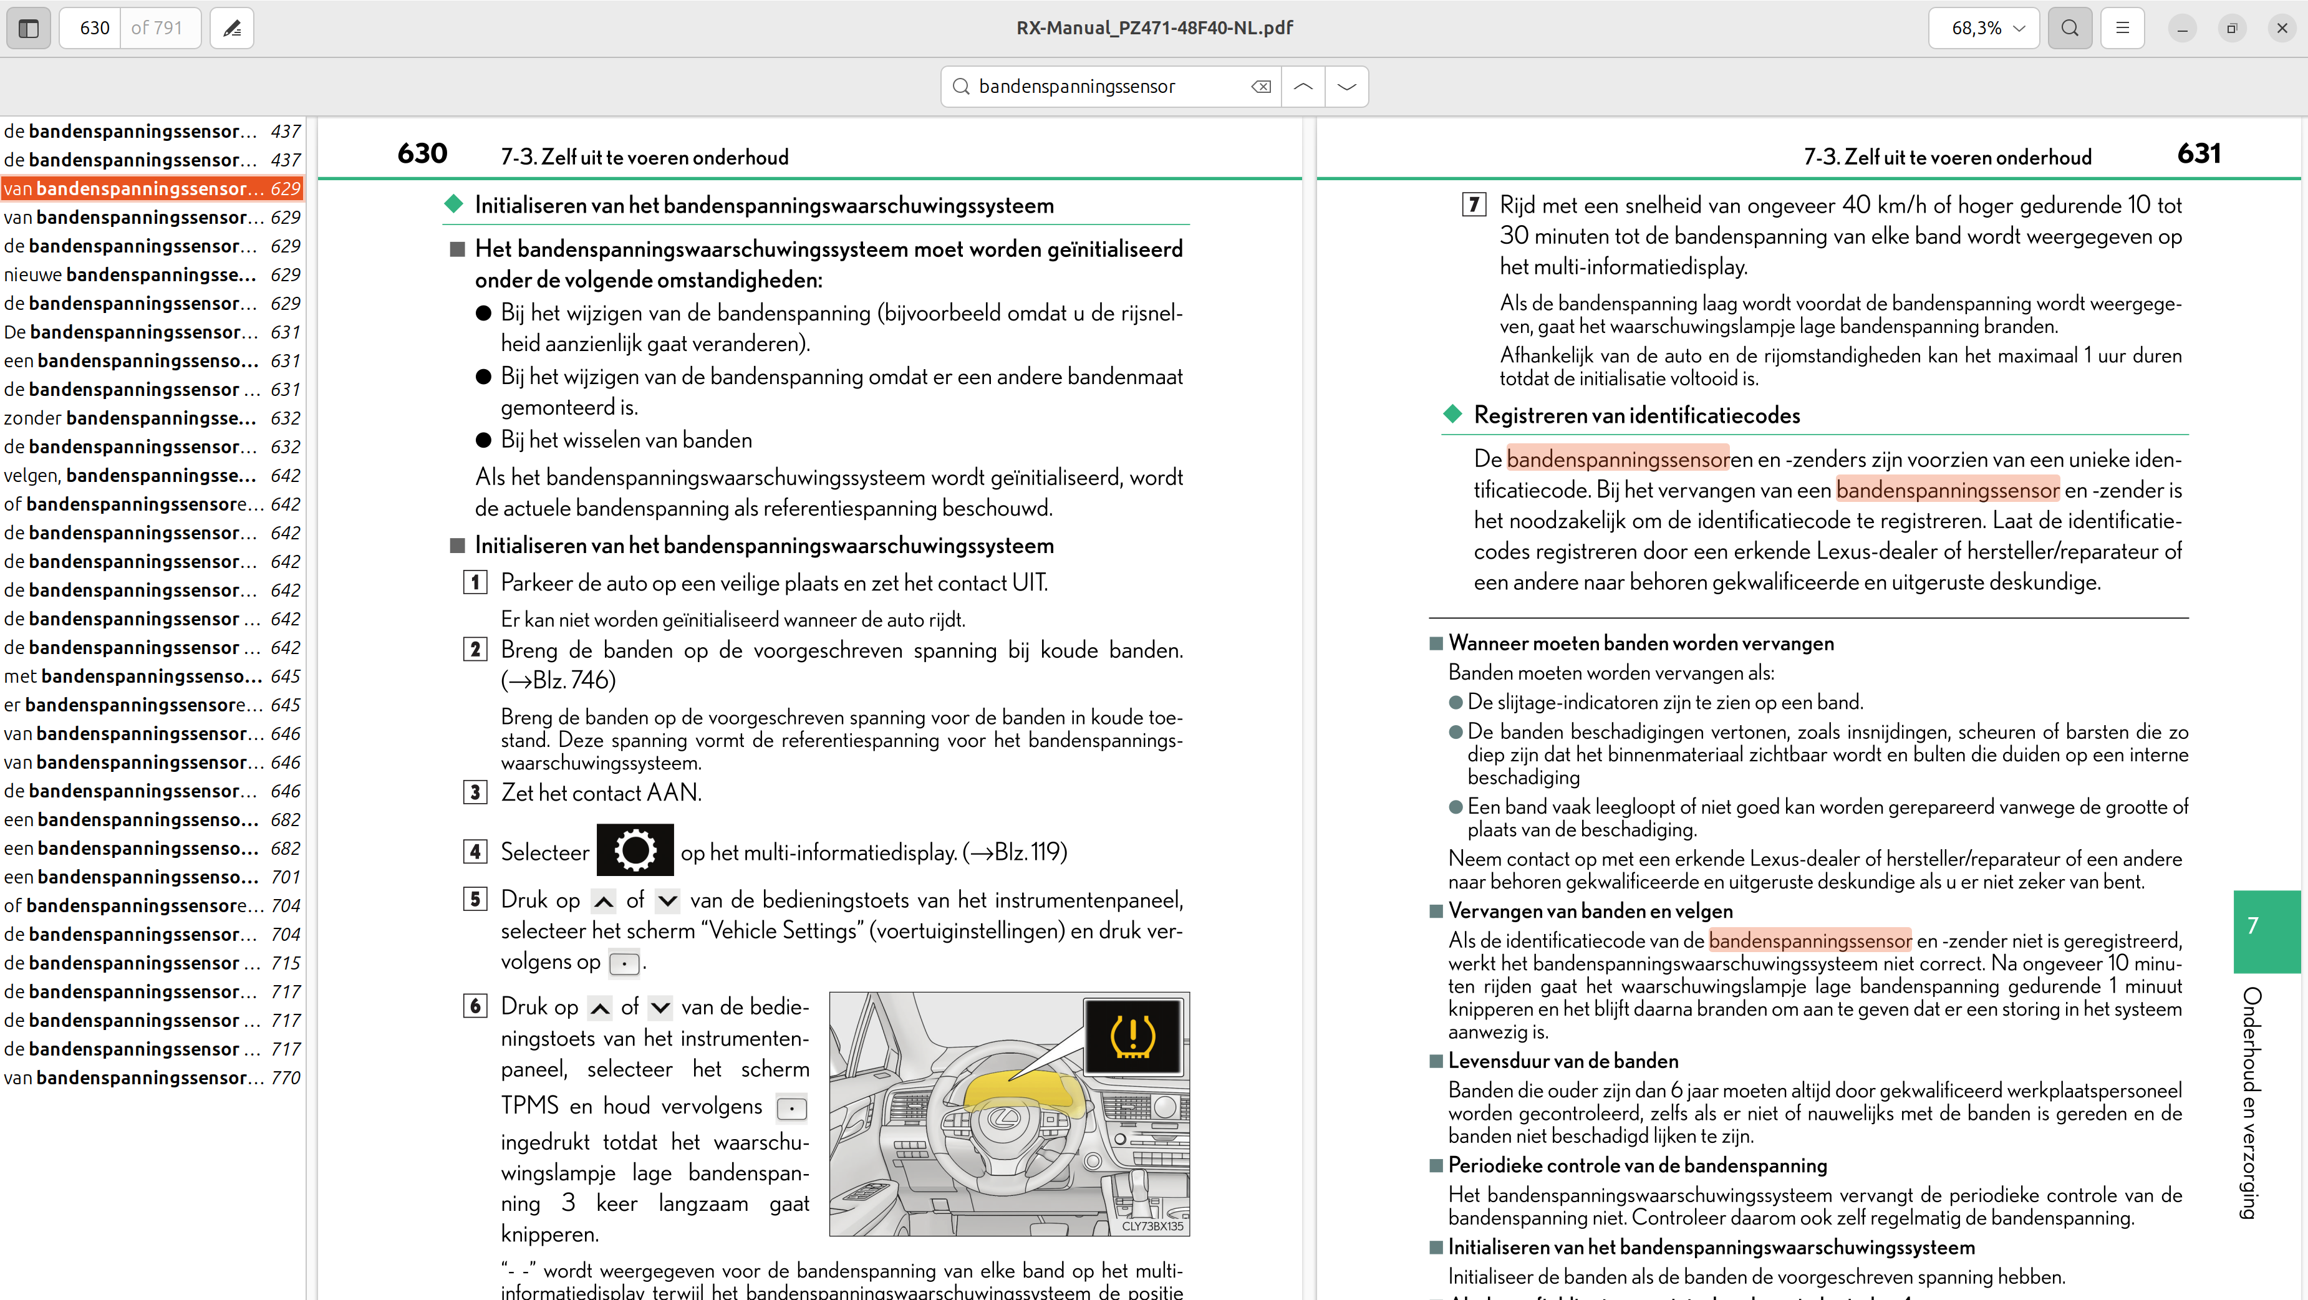Click the search magnifier icon inside the search field
Image resolution: width=2308 pixels, height=1300 pixels.
962,87
